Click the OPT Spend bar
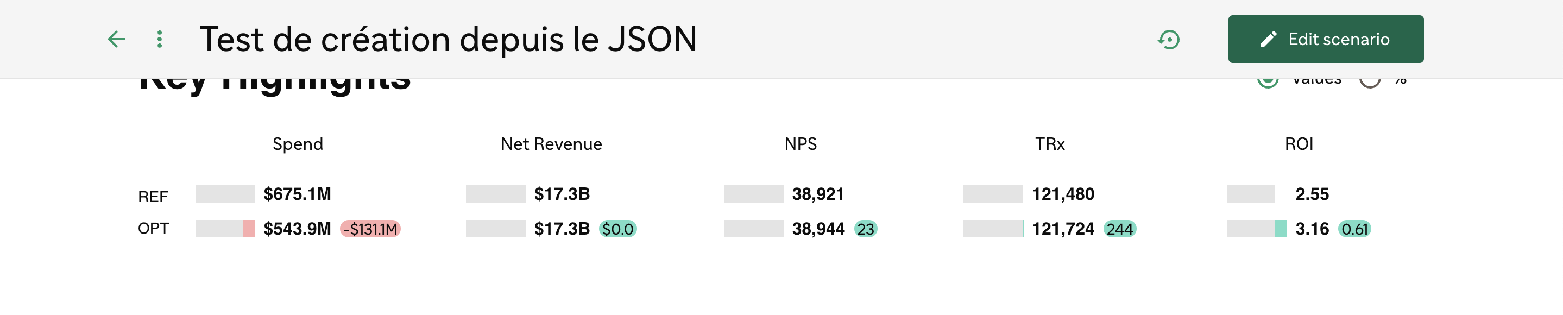The height and width of the screenshot is (315, 1563). click(x=225, y=229)
